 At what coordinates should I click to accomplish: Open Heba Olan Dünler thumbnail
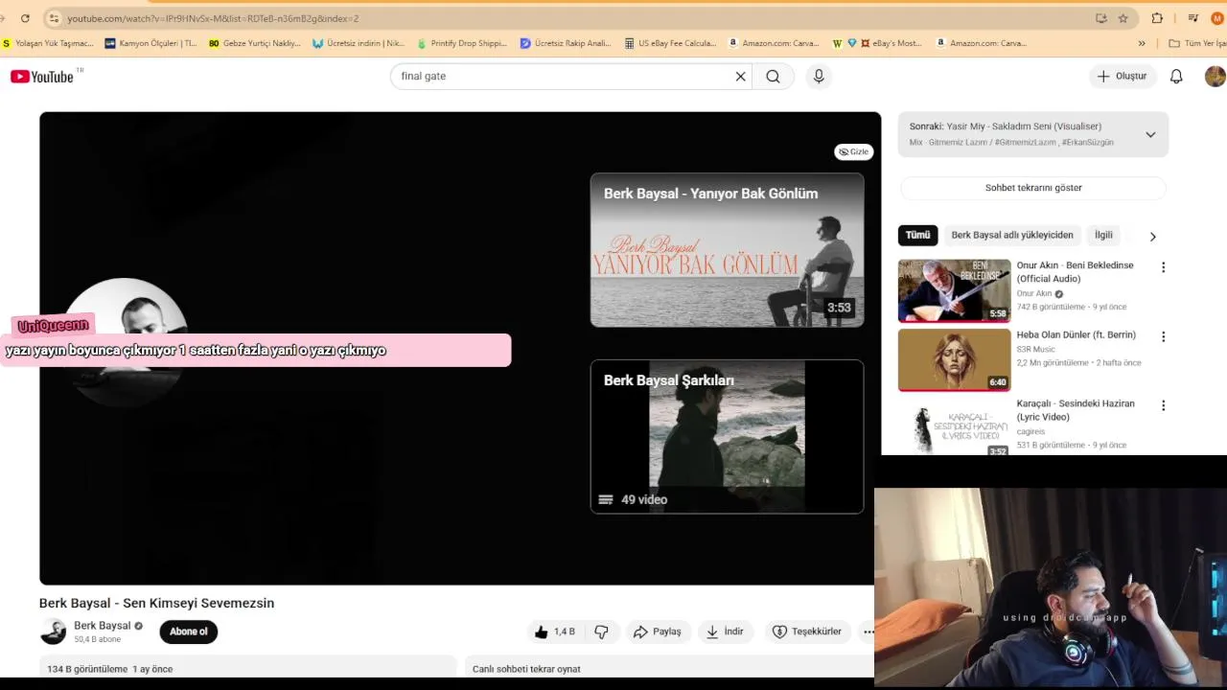[x=954, y=359]
